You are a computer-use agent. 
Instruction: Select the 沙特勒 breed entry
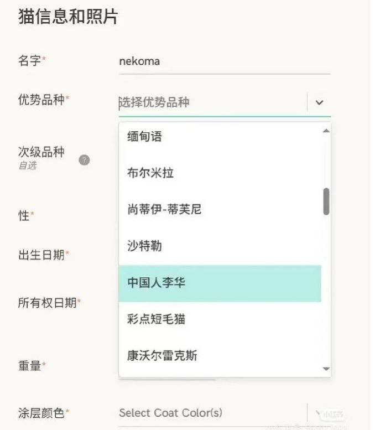point(220,246)
